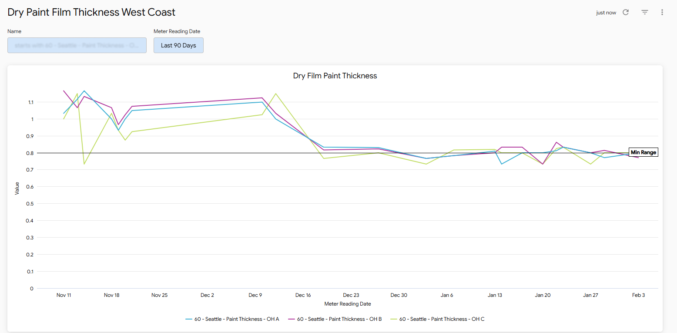Click the Nov 18 x-axis label
This screenshot has height=333, width=677.
point(112,295)
